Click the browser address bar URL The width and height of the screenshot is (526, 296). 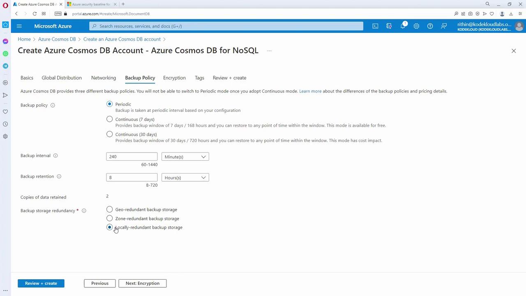coord(111,14)
